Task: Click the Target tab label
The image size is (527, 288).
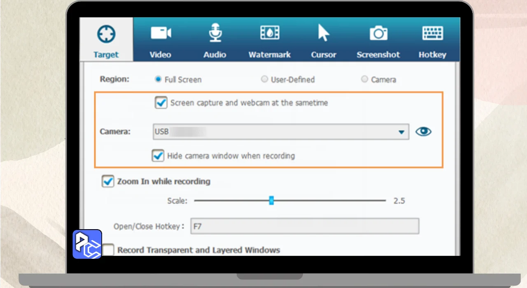Action: click(x=106, y=55)
